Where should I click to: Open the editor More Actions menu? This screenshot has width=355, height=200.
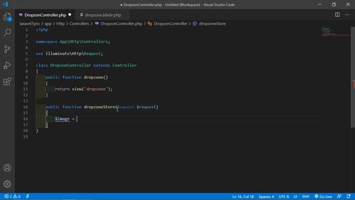347,15
